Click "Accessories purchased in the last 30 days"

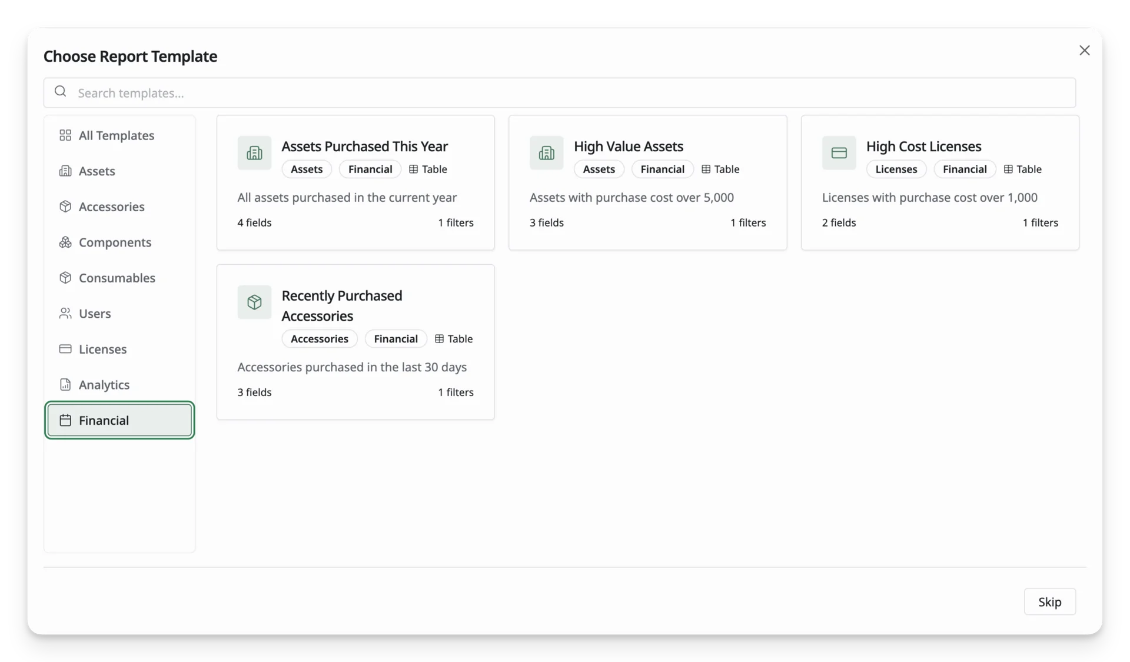pyautogui.click(x=352, y=367)
